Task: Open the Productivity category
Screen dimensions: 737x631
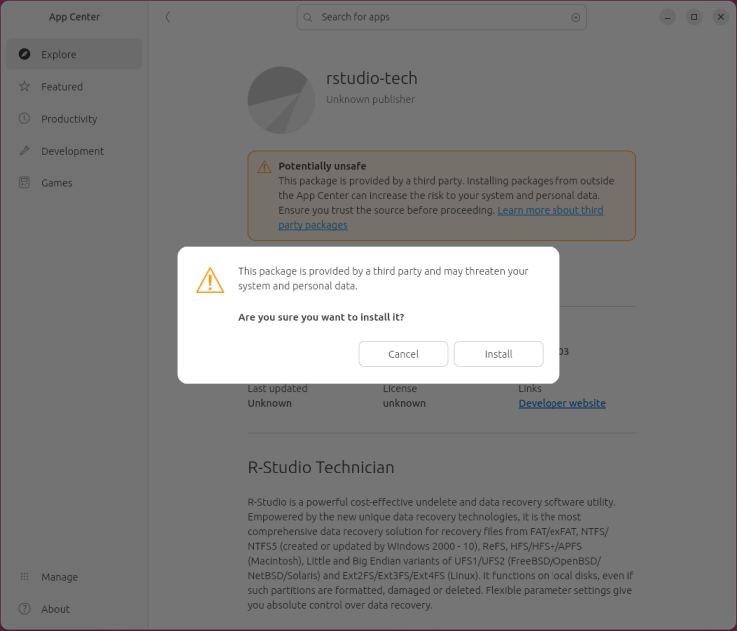Action: [x=74, y=119]
